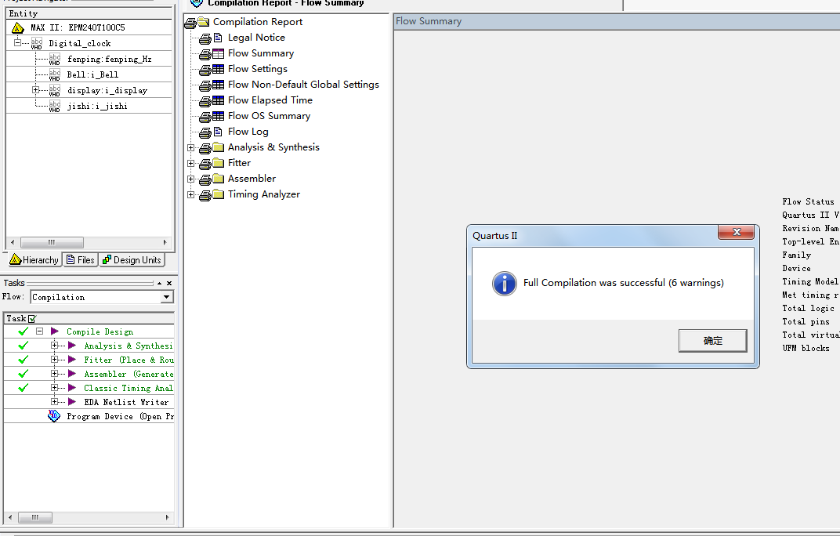This screenshot has width=840, height=536.
Task: Open Flow OS Summary report
Action: [x=269, y=116]
